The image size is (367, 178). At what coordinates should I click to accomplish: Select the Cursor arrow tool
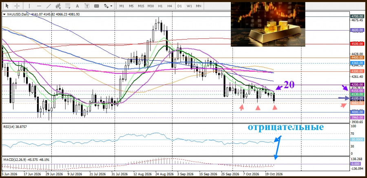click(x=7, y=6)
